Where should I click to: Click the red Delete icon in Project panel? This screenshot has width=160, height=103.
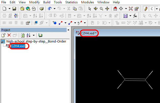pos(9,35)
